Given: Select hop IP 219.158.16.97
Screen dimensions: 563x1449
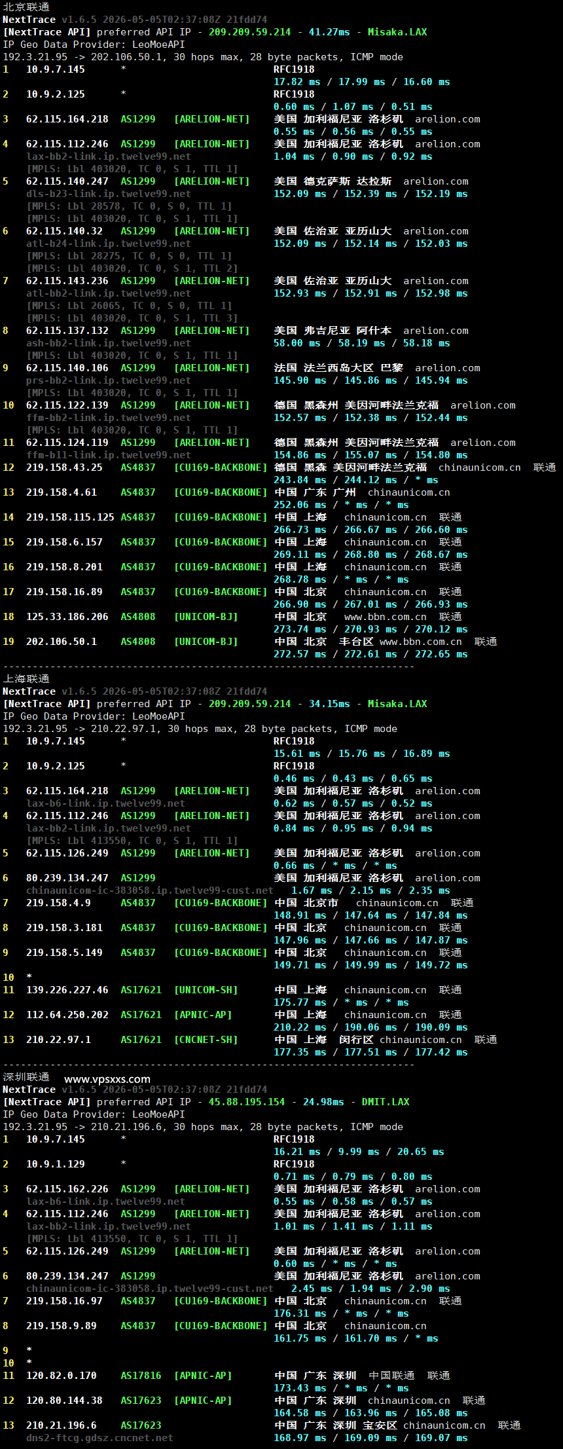Looking at the screenshot, I should pyautogui.click(x=64, y=1300).
